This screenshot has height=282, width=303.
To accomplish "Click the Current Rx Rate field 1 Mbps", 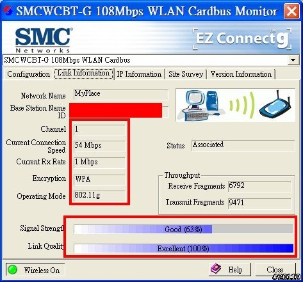I will pyautogui.click(x=99, y=162).
